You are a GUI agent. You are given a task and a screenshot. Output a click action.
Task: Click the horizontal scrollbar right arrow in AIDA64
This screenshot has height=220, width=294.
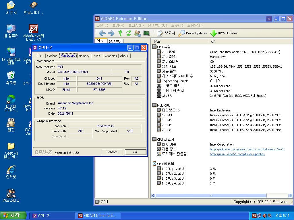[x=290, y=195]
